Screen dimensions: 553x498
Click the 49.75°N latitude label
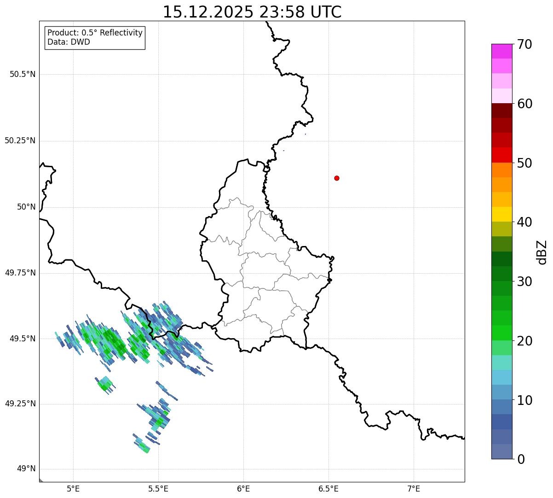[x=20, y=273]
